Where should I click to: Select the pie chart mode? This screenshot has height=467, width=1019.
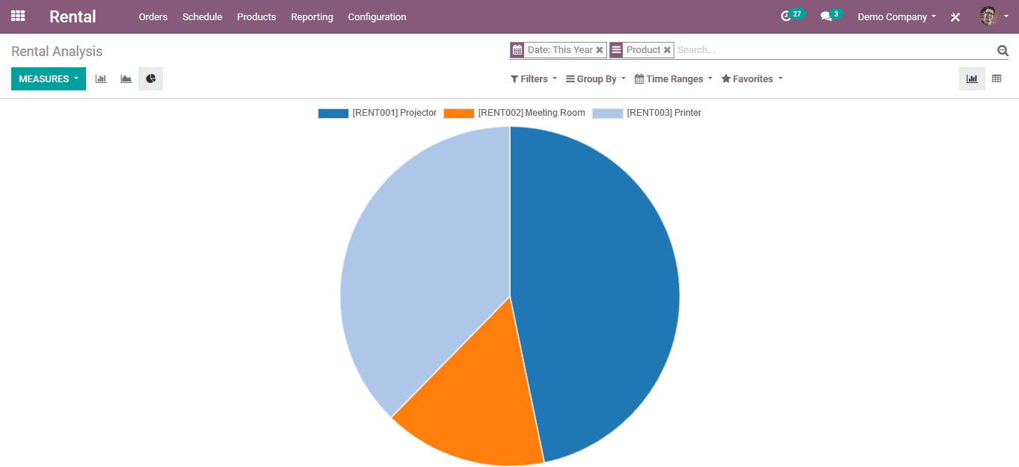[151, 78]
